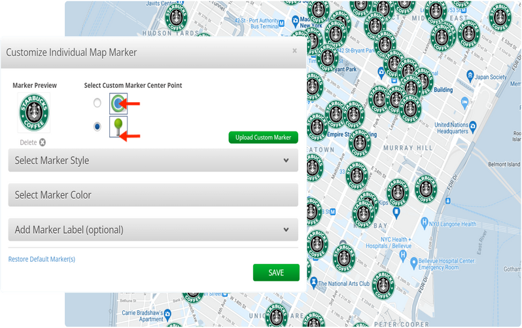
Task: Choose the center-point radio button option
Action: (x=97, y=103)
